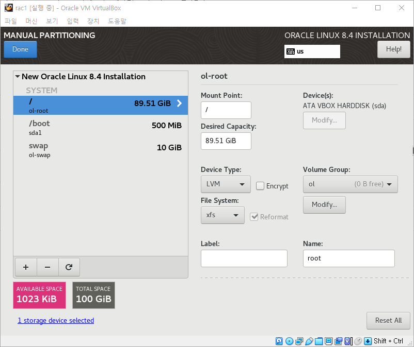The height and width of the screenshot is (347, 414).
Task: Click the Desired Capacity input field
Action: coord(226,141)
